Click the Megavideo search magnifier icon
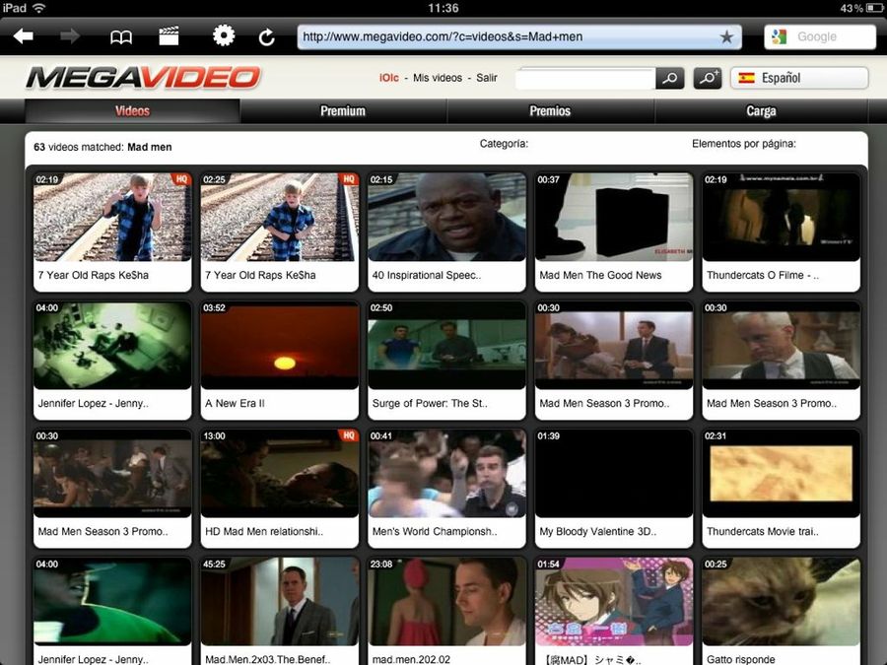This screenshot has height=665, width=887. [x=670, y=77]
